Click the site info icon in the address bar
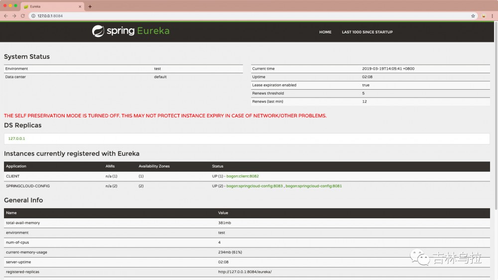The image size is (498, 280). tap(33, 16)
